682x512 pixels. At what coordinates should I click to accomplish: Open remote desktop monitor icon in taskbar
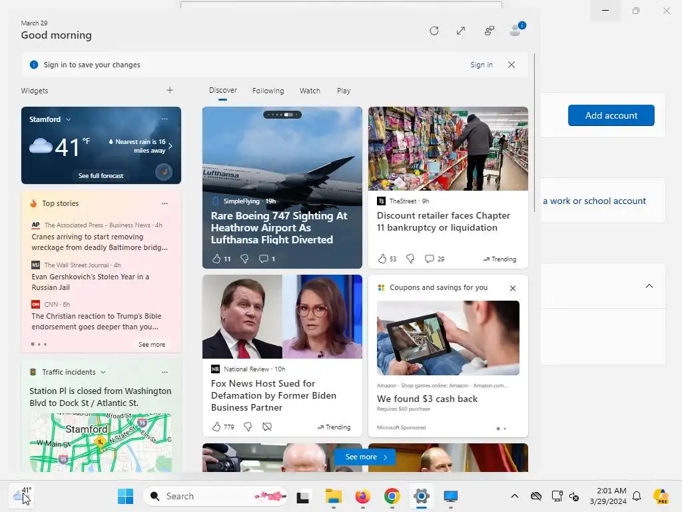451,496
